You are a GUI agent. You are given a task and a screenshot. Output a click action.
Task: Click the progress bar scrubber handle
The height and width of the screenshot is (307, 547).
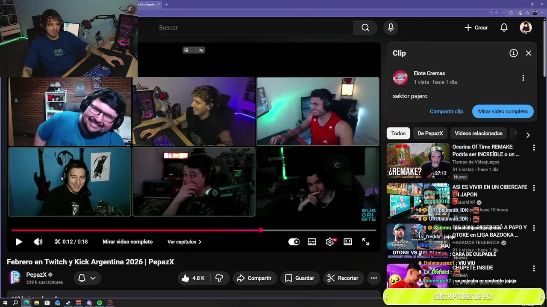261,230
